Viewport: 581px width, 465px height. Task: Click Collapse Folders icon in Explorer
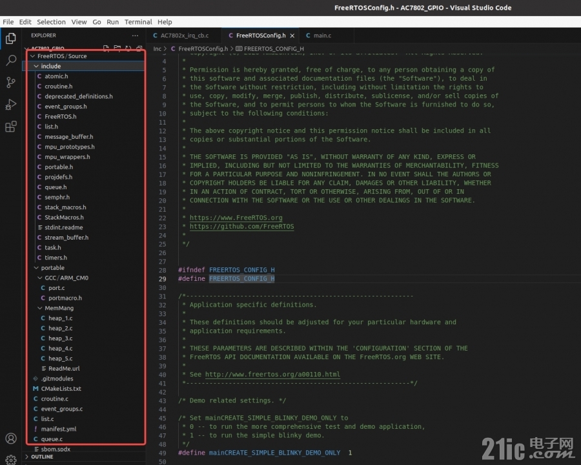tap(139, 48)
